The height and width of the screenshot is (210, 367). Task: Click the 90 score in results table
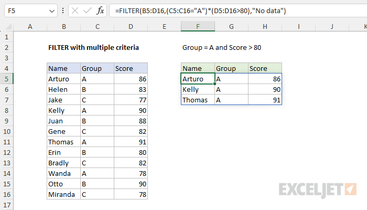pyautogui.click(x=265, y=90)
